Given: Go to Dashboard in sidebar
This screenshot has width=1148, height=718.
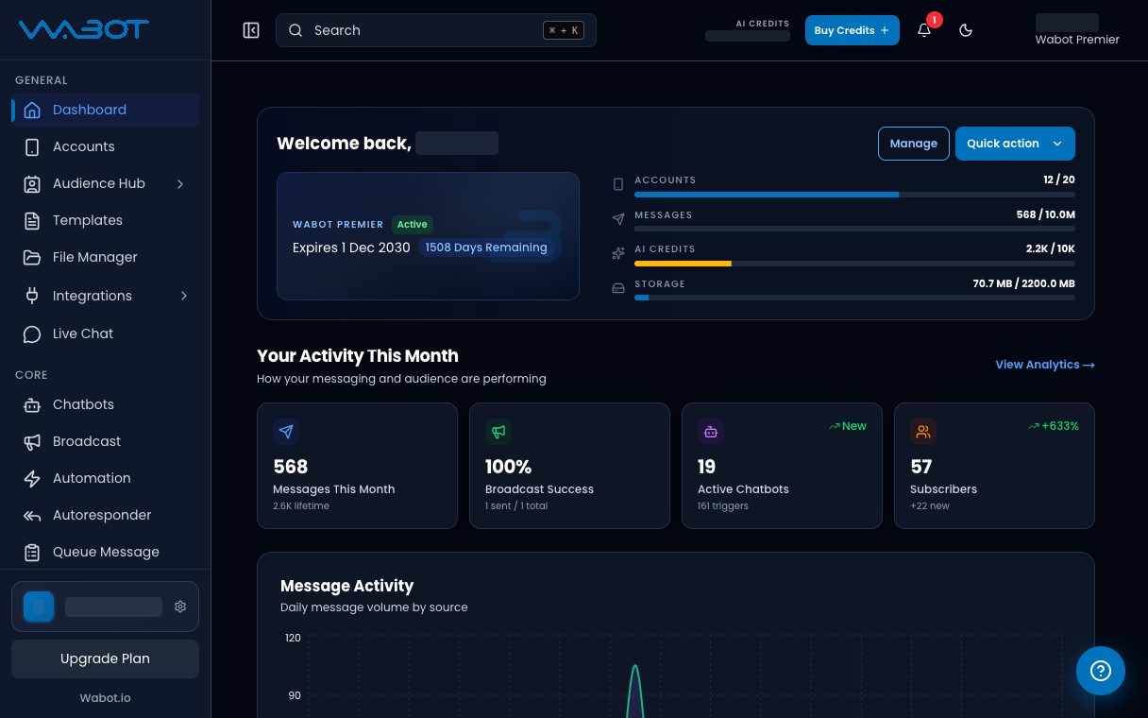Looking at the screenshot, I should [x=105, y=110].
